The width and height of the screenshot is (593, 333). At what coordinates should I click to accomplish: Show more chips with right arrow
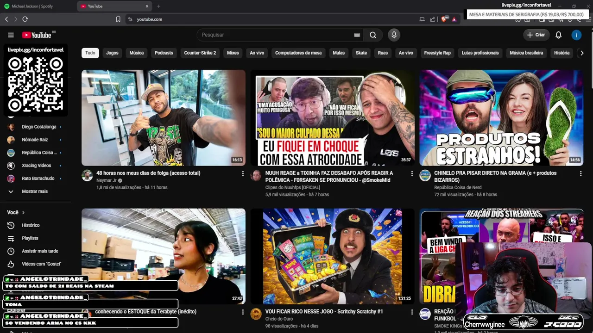point(582,53)
